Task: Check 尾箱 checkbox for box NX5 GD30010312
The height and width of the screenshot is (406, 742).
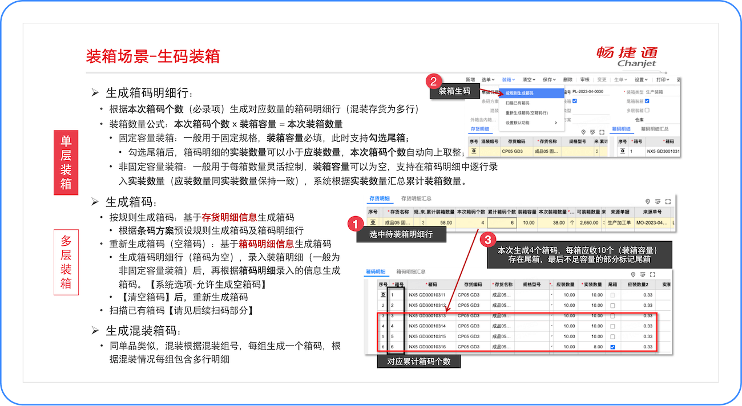Action: point(612,306)
